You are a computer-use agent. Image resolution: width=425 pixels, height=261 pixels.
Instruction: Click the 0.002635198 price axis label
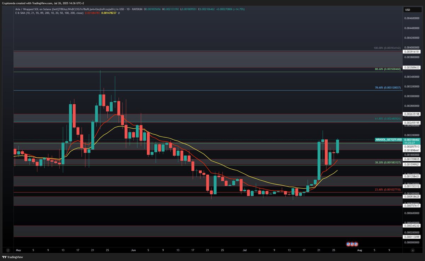tap(412, 114)
